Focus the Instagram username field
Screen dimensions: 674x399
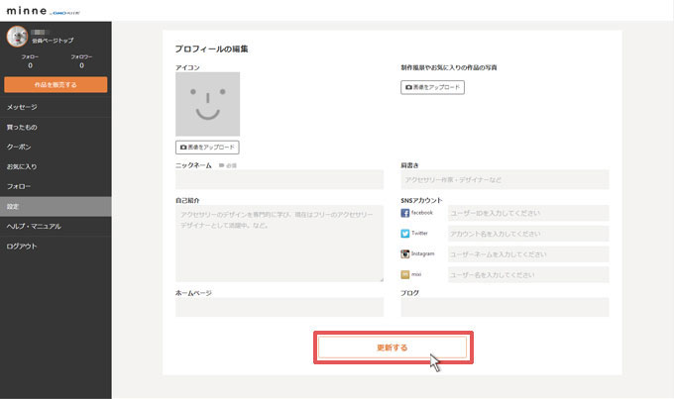tap(528, 254)
